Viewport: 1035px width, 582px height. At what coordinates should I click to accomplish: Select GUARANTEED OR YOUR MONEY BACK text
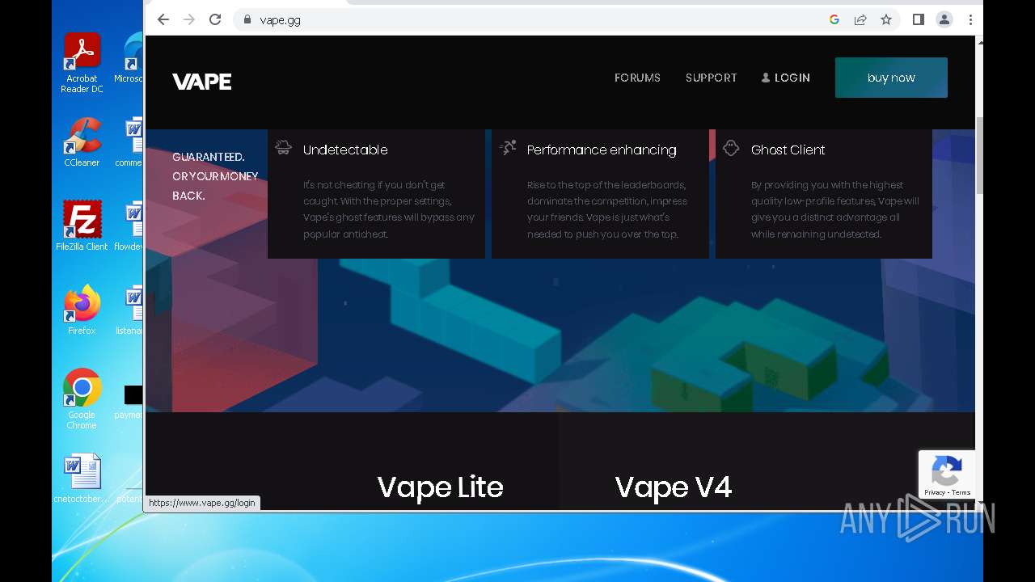(215, 176)
